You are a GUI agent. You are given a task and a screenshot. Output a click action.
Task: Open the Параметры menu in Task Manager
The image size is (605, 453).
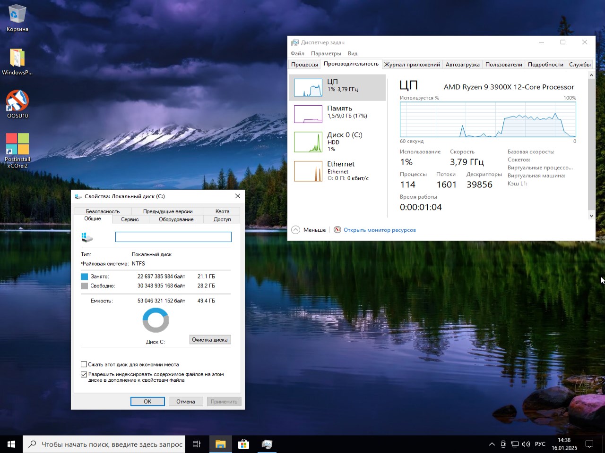pos(326,53)
